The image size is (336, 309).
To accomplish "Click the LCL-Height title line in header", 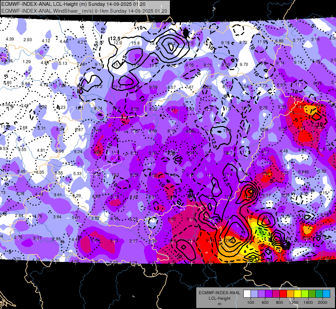I will point(73,4).
